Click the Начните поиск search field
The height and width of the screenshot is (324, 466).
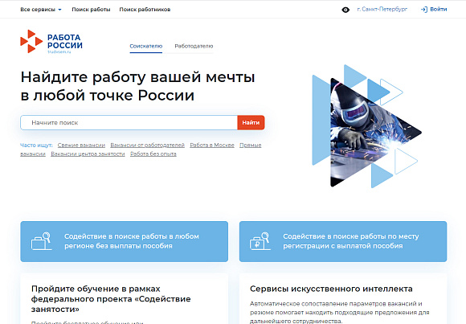tap(129, 122)
